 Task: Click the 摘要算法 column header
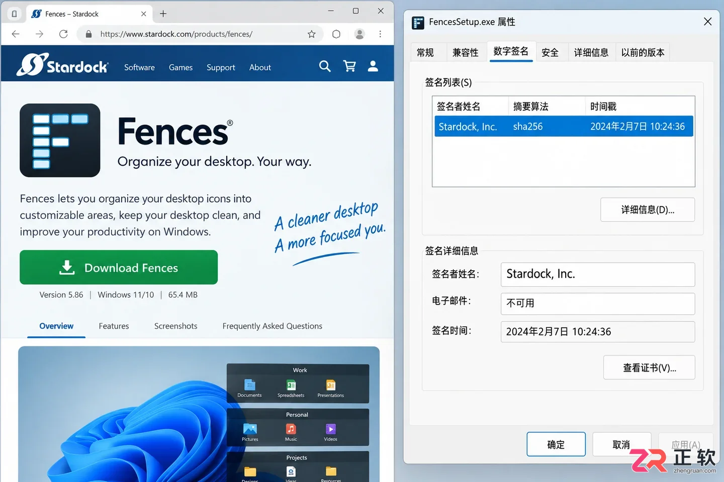547,106
